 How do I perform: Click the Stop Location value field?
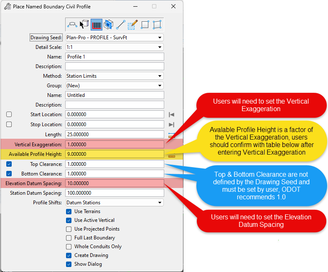pos(114,125)
